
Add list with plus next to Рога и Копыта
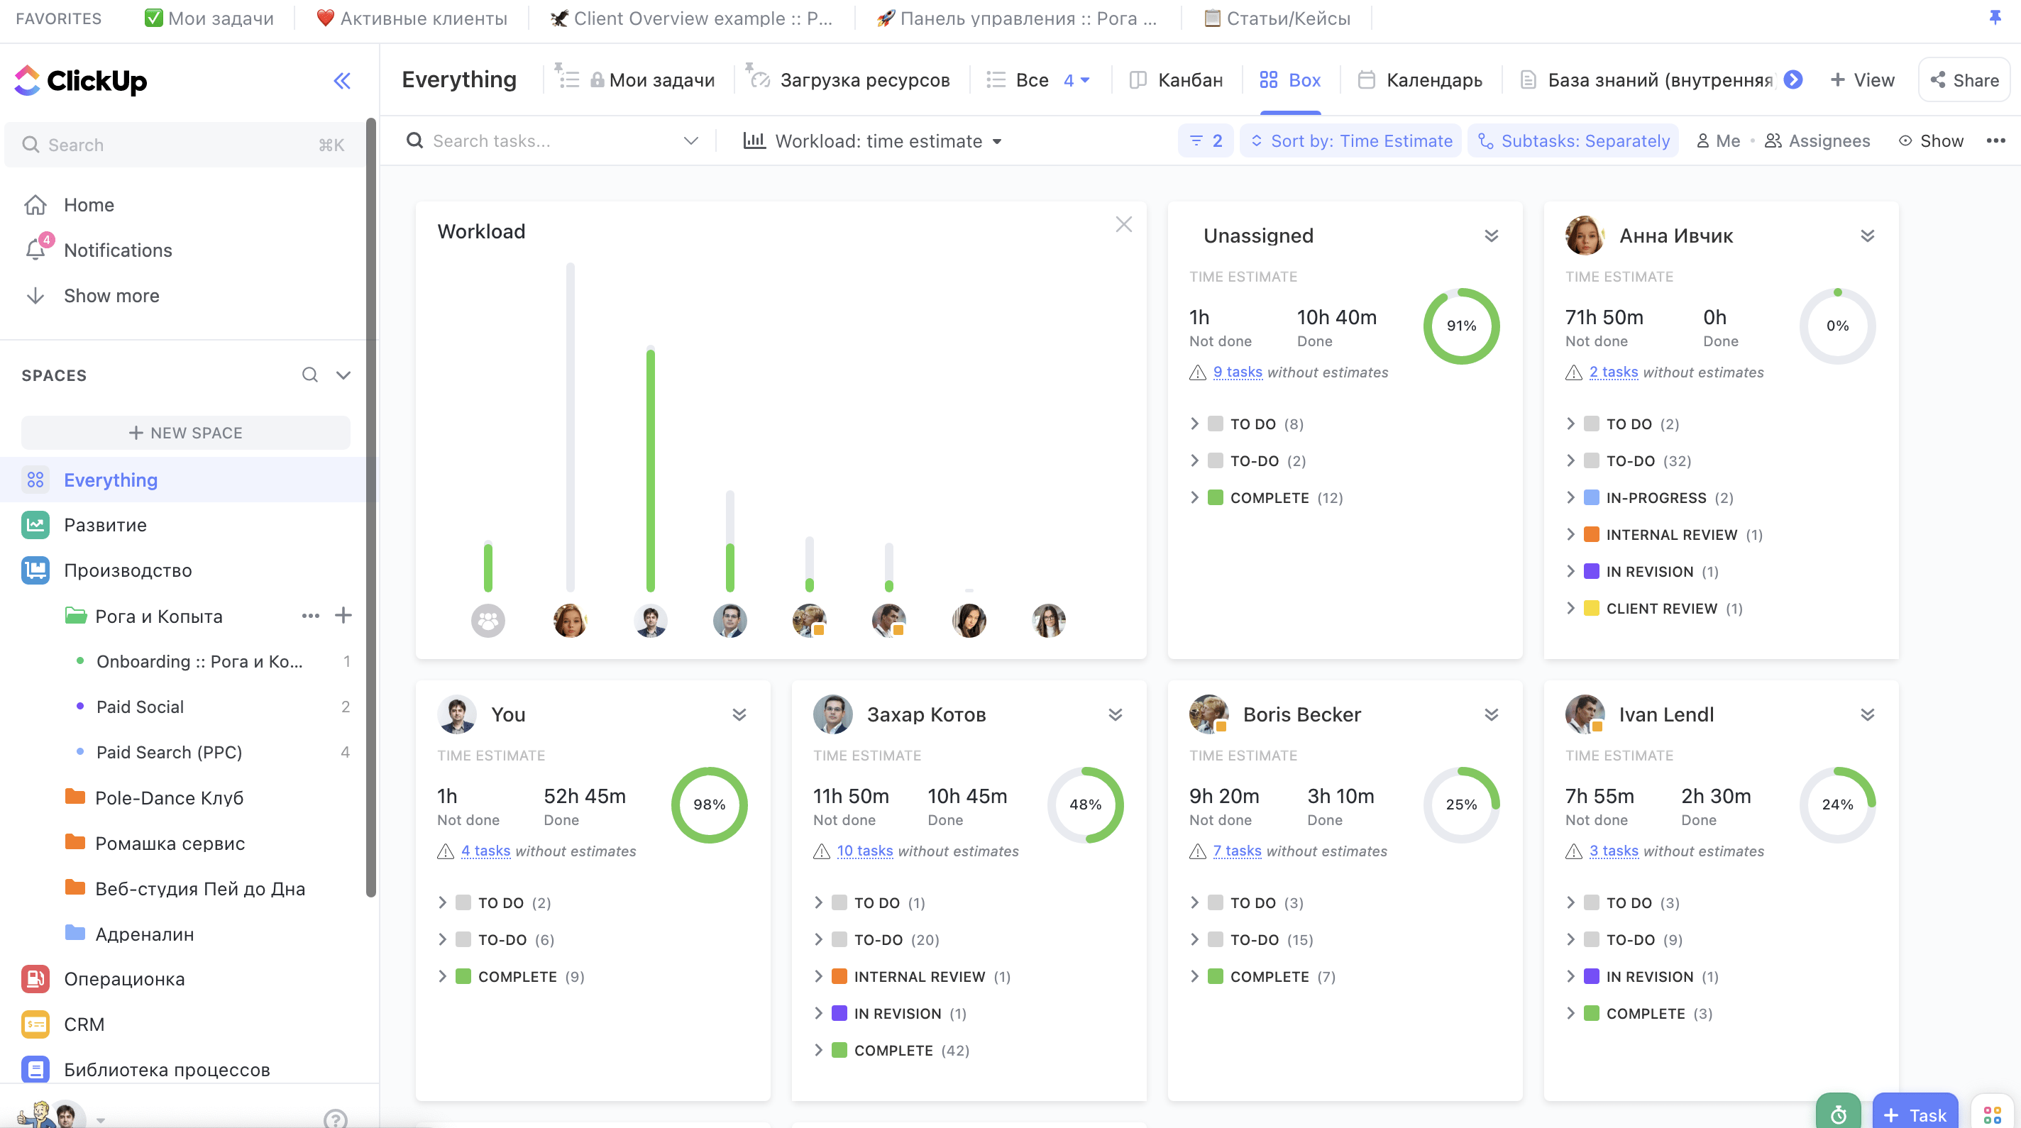[x=343, y=616]
